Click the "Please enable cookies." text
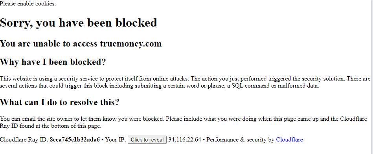The image size is (373, 154). coord(28,4)
